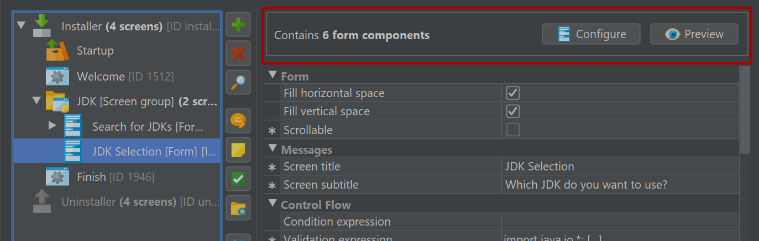759x241 pixels.
Task: Click the green plus add icon
Action: pyautogui.click(x=238, y=25)
